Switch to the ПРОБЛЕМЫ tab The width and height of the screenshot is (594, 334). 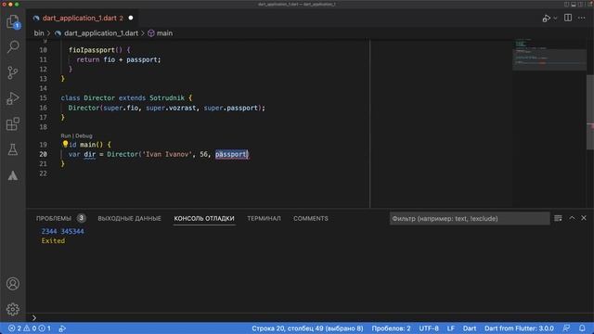(x=54, y=219)
